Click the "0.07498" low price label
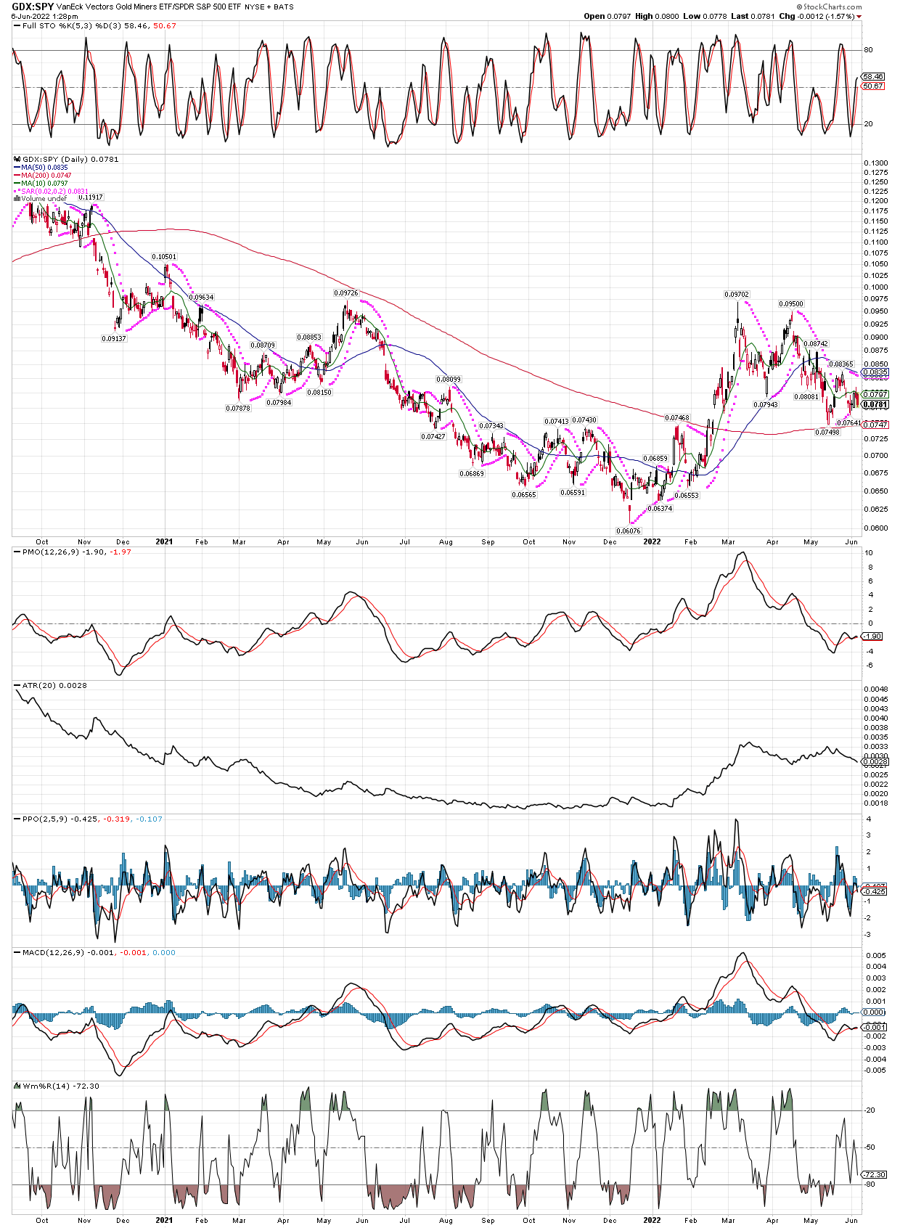The height and width of the screenshot is (1228, 900). (827, 433)
